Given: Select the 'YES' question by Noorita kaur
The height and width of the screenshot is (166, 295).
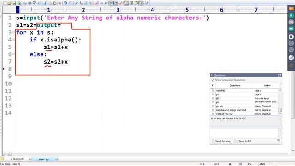Looking at the screenshot, I should 244,98.
